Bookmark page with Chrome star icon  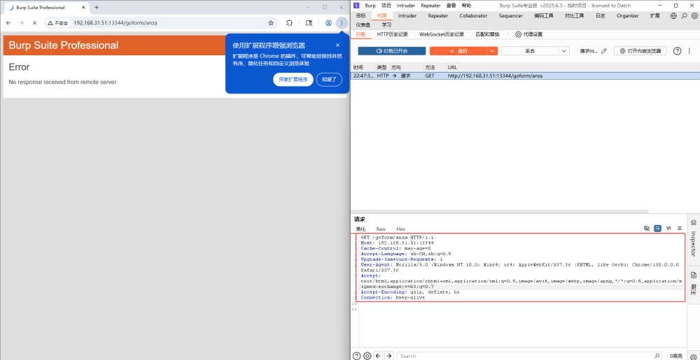click(x=271, y=22)
